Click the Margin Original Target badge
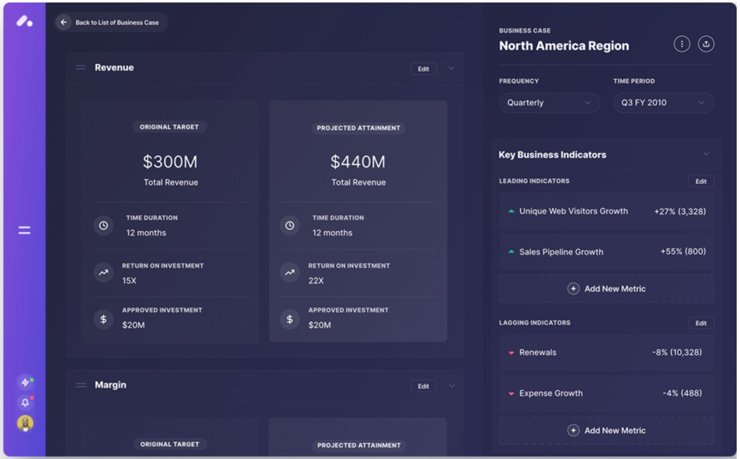740x459 pixels. click(170, 444)
